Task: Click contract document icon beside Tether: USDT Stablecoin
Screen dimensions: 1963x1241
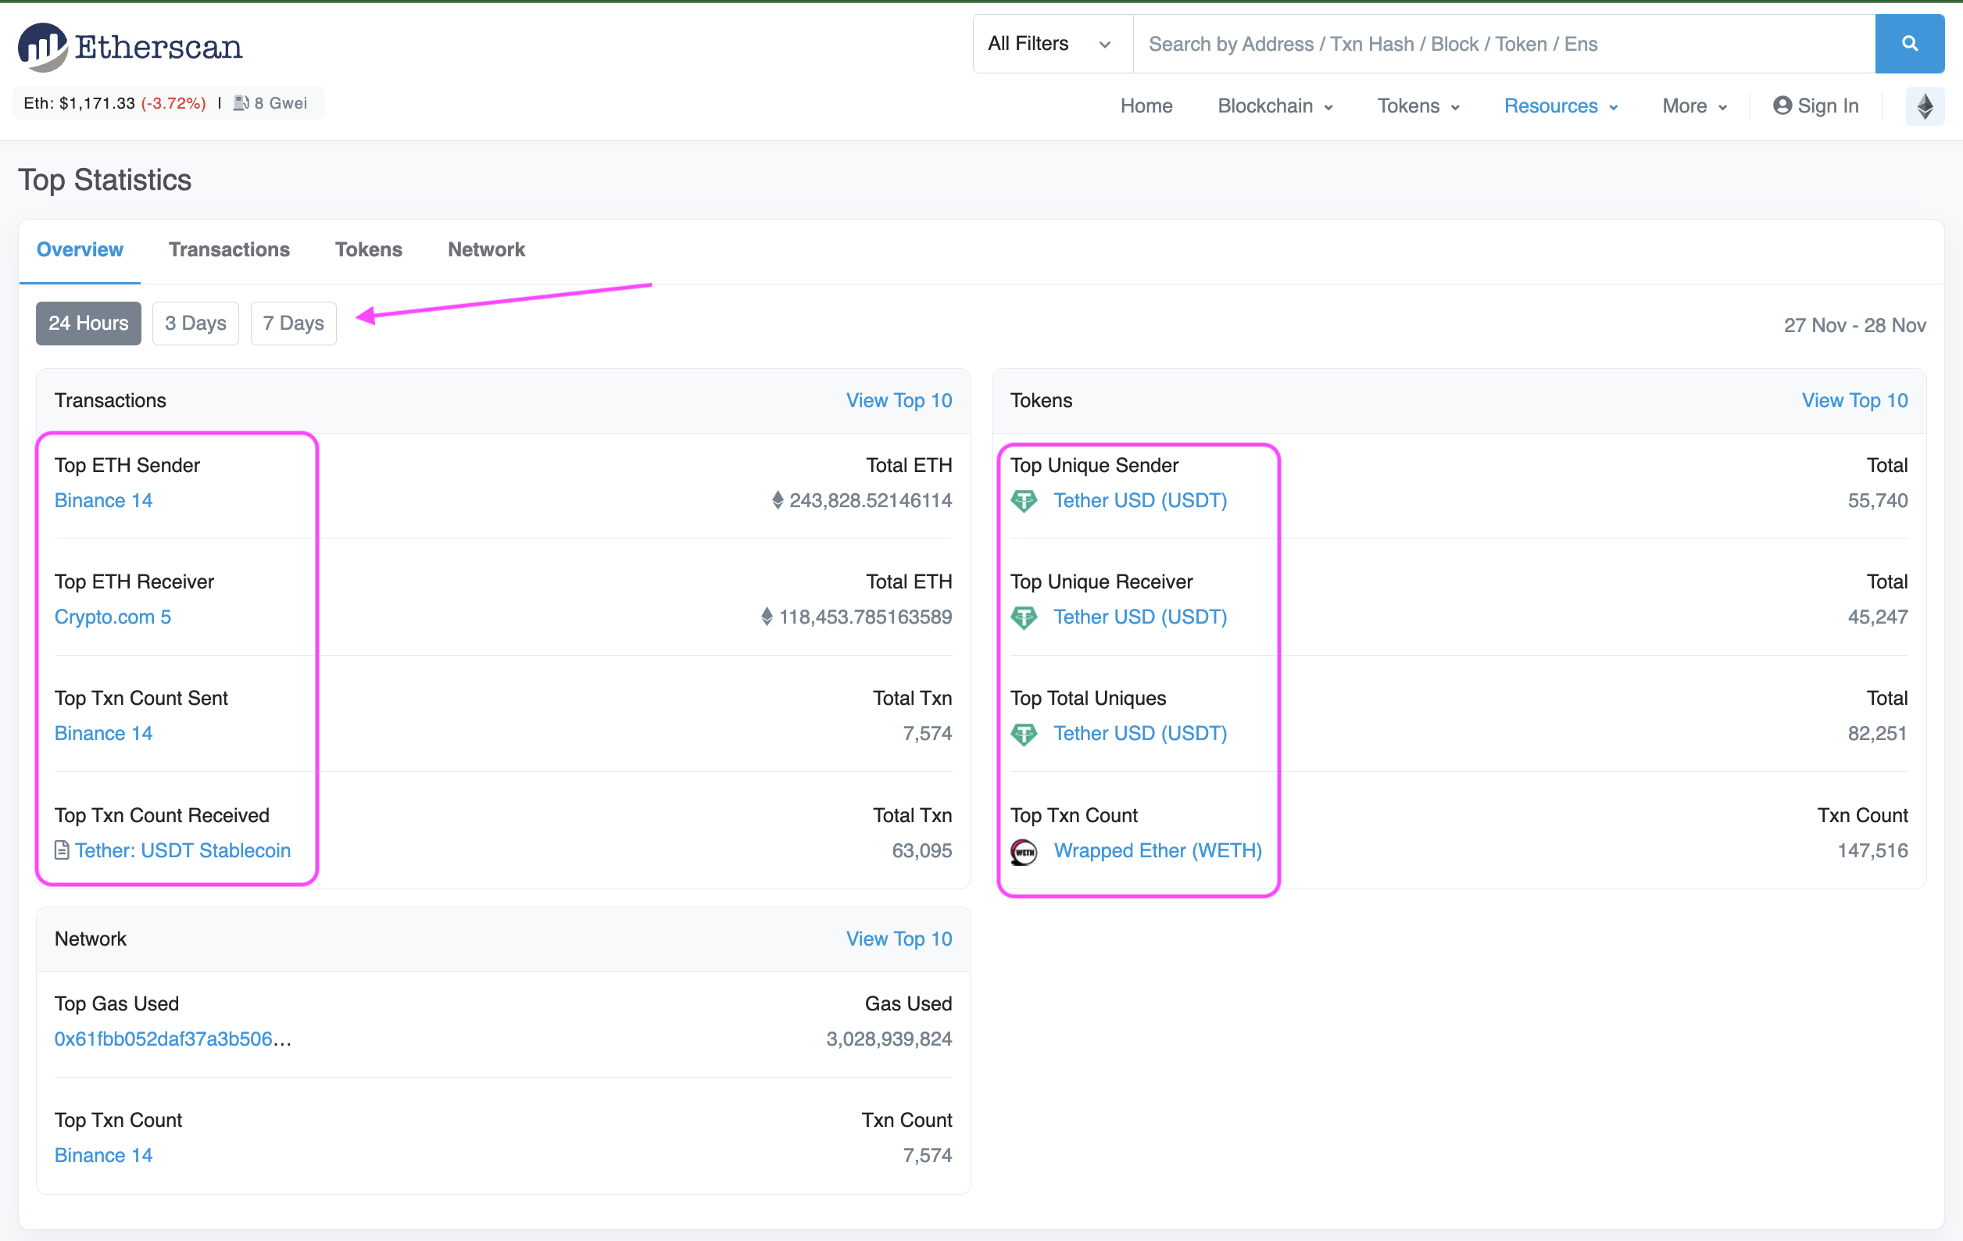Action: click(62, 850)
